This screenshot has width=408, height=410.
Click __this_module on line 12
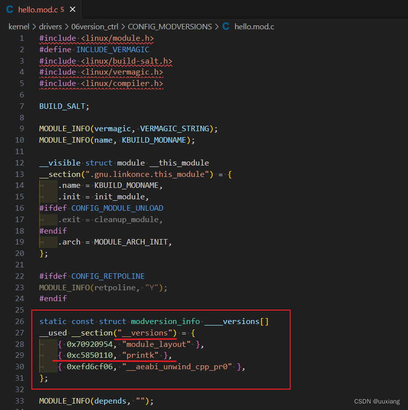179,163
